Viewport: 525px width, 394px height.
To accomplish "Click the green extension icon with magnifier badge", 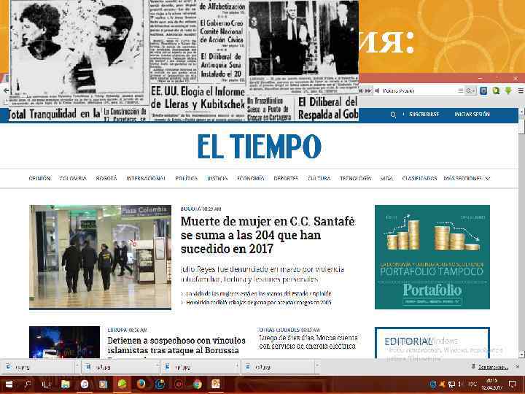I will coord(497,90).
